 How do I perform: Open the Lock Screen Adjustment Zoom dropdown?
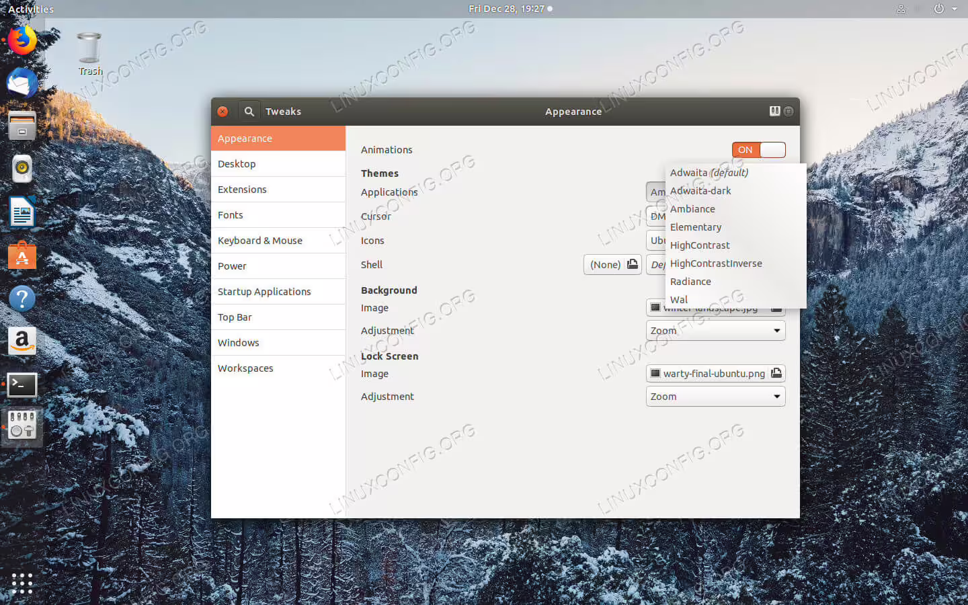pos(716,397)
